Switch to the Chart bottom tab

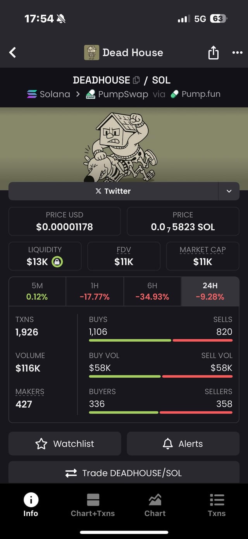(155, 505)
